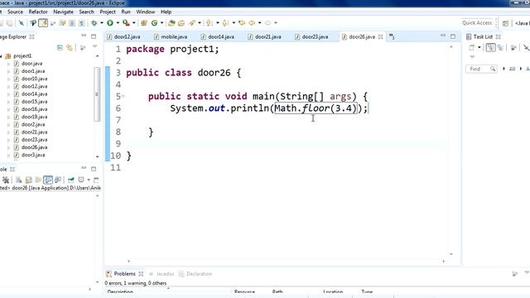This screenshot has width=530, height=298.
Task: Switch to mobile.java editor tab
Action: pos(171,36)
